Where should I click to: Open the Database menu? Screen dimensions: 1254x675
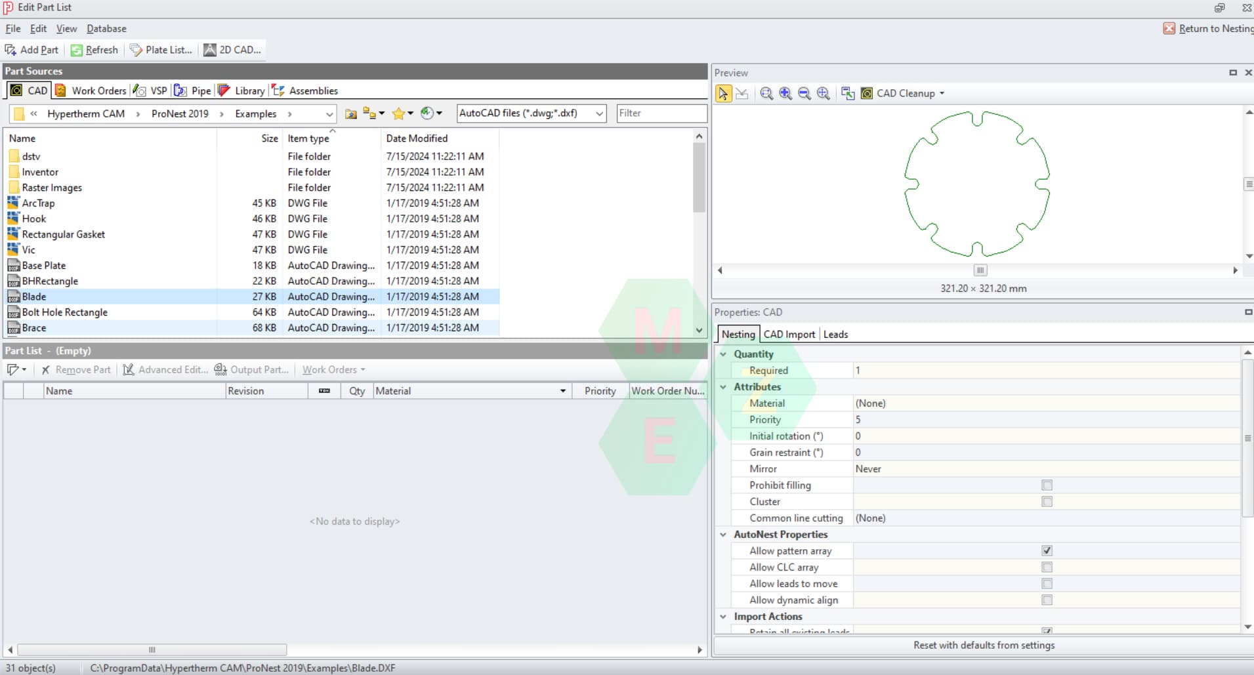(x=106, y=29)
